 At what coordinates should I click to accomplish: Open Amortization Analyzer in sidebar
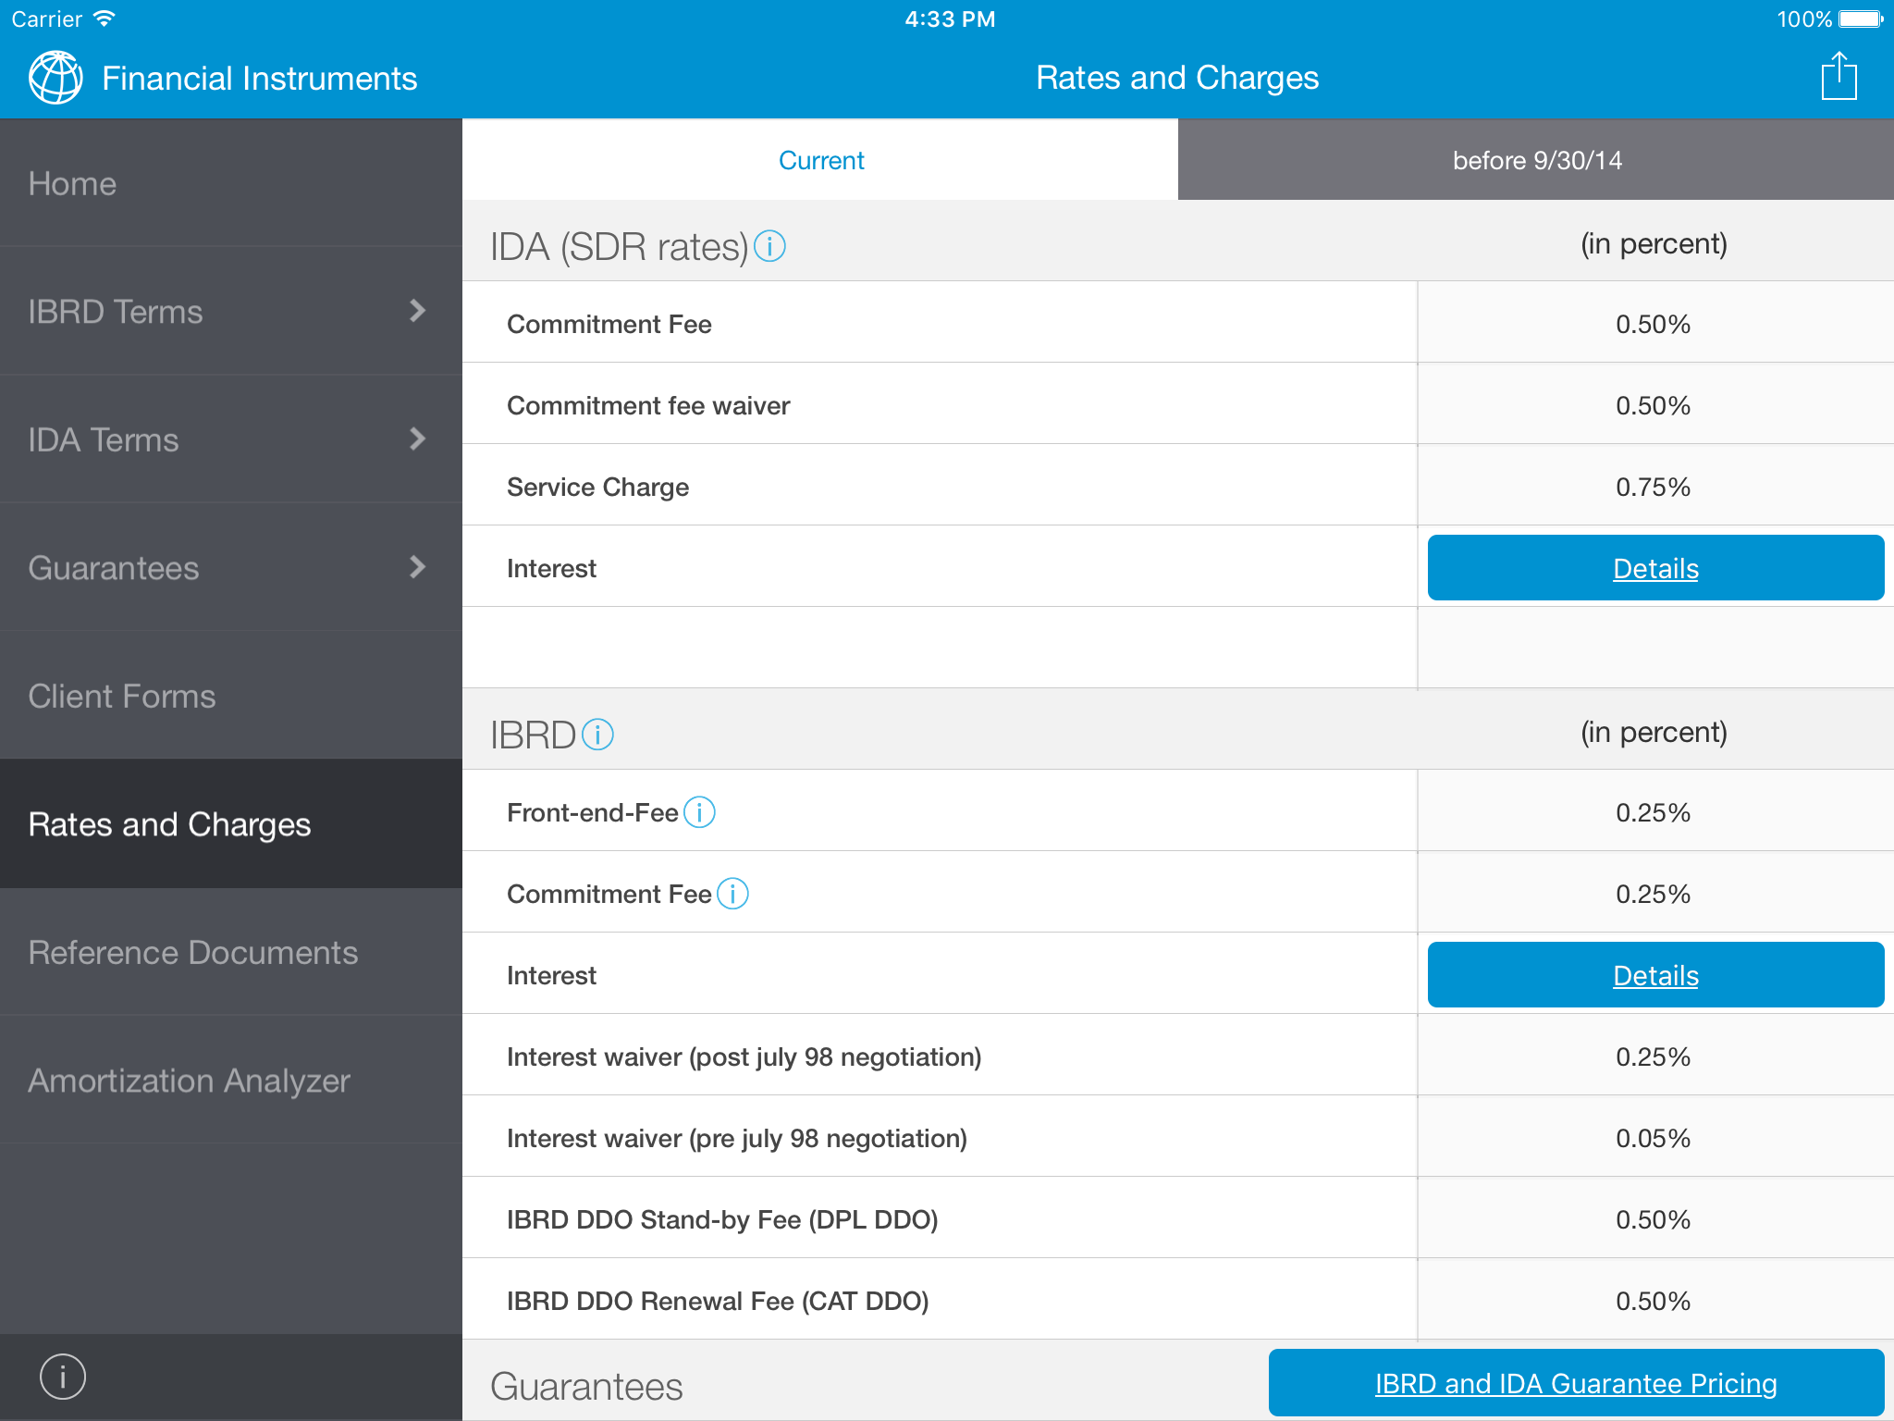(x=231, y=1081)
